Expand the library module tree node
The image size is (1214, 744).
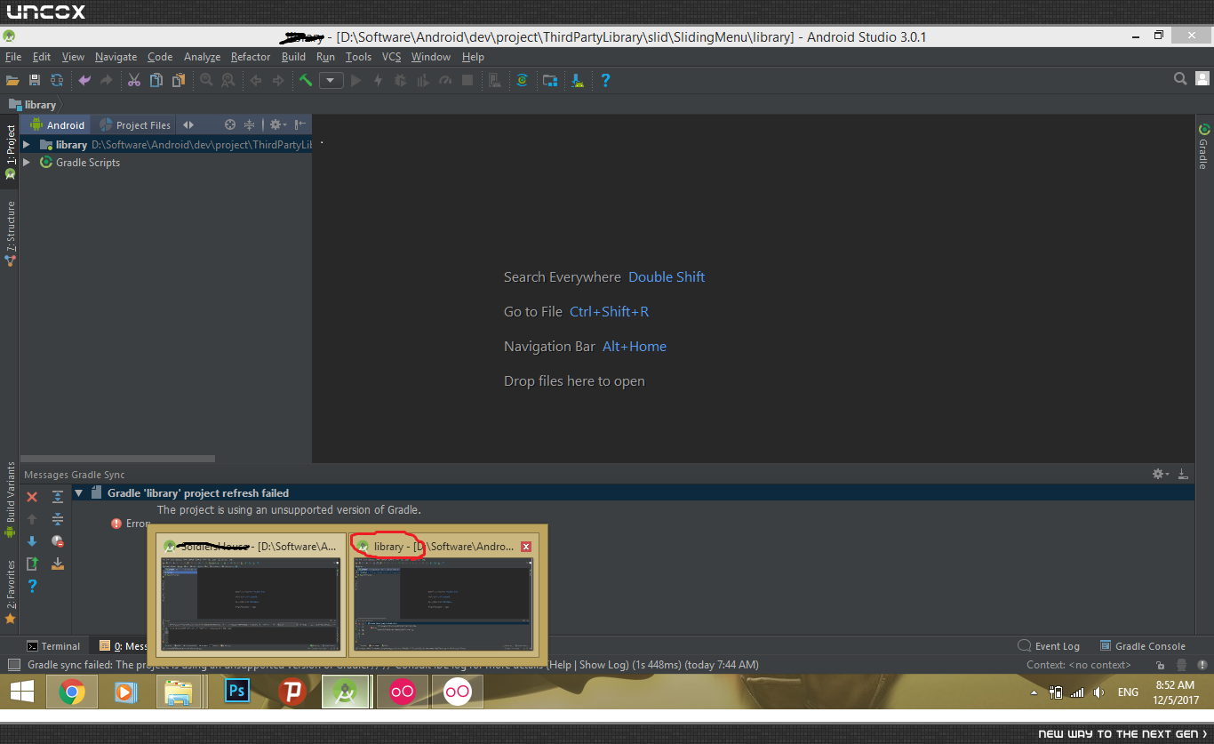pos(27,144)
